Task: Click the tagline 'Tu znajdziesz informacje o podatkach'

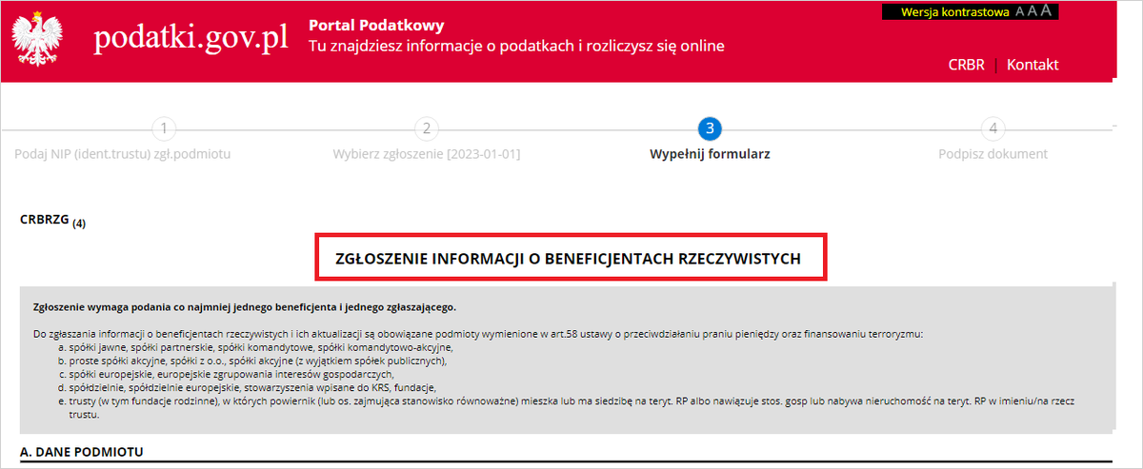Action: pyautogui.click(x=516, y=46)
